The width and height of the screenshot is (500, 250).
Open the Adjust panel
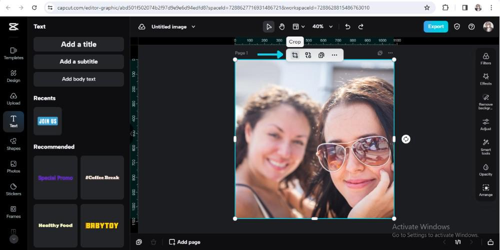pos(485,124)
